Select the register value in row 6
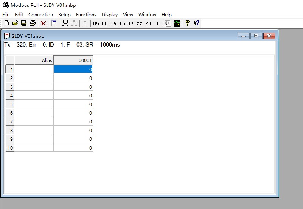 73,113
